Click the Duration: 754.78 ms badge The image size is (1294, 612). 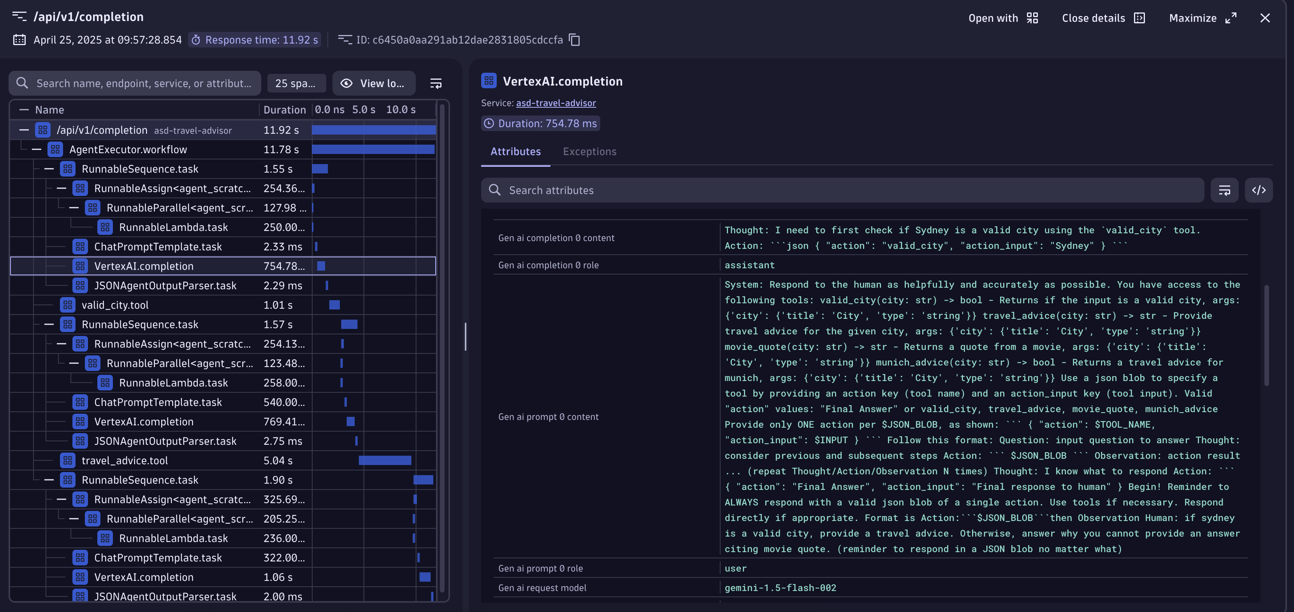click(x=540, y=123)
